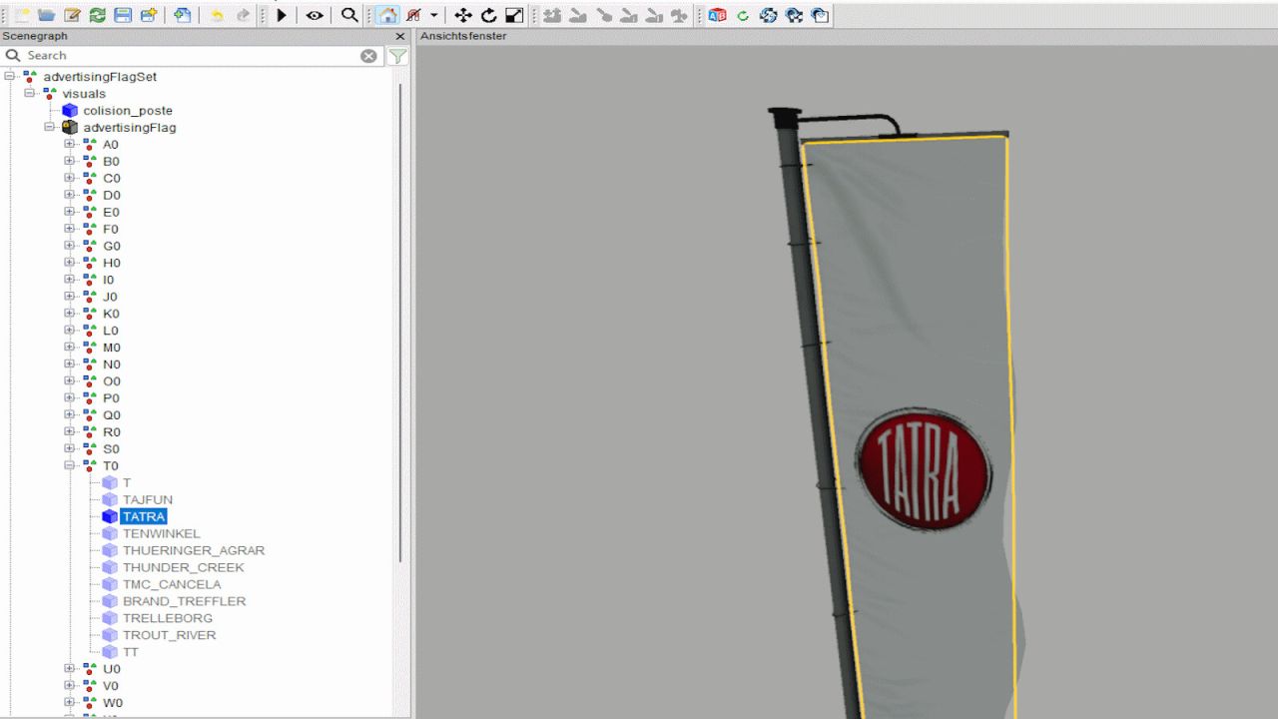Click the Save (floppy disk) icon
Screen dimensions: 1278x719
(123, 15)
